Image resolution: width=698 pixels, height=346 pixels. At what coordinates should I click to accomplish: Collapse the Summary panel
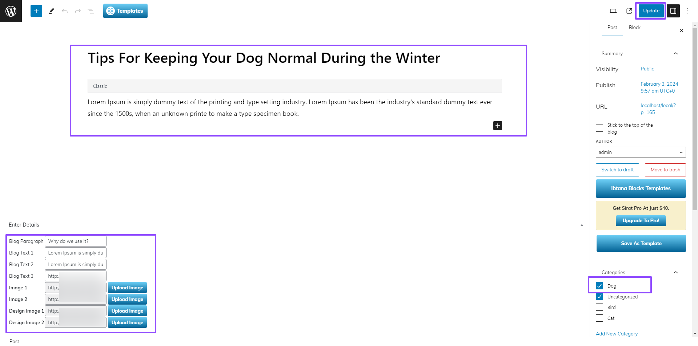point(676,53)
